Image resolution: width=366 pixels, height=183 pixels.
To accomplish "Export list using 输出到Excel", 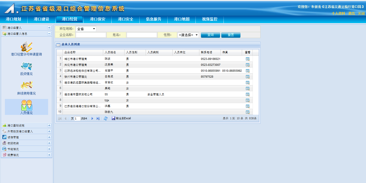I will pyautogui.click(x=121, y=118).
